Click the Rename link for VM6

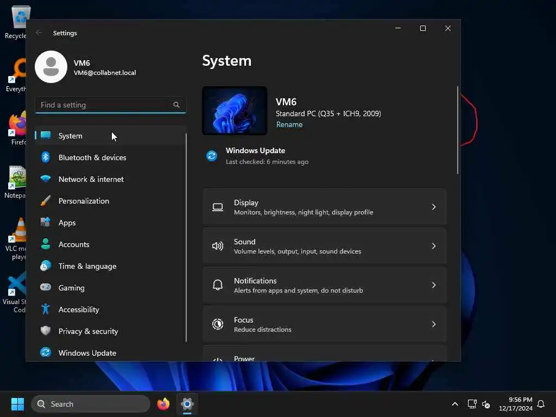[x=289, y=124]
